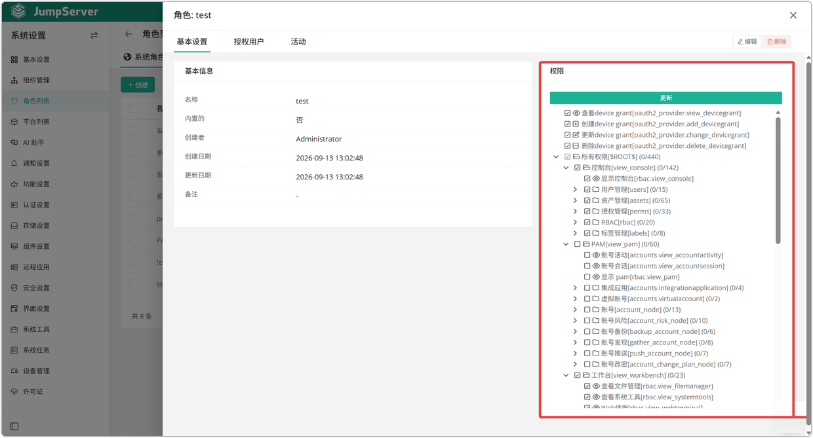The height and width of the screenshot is (438, 813).
Task: Toggle the 创建device grant checkbox
Action: (568, 124)
